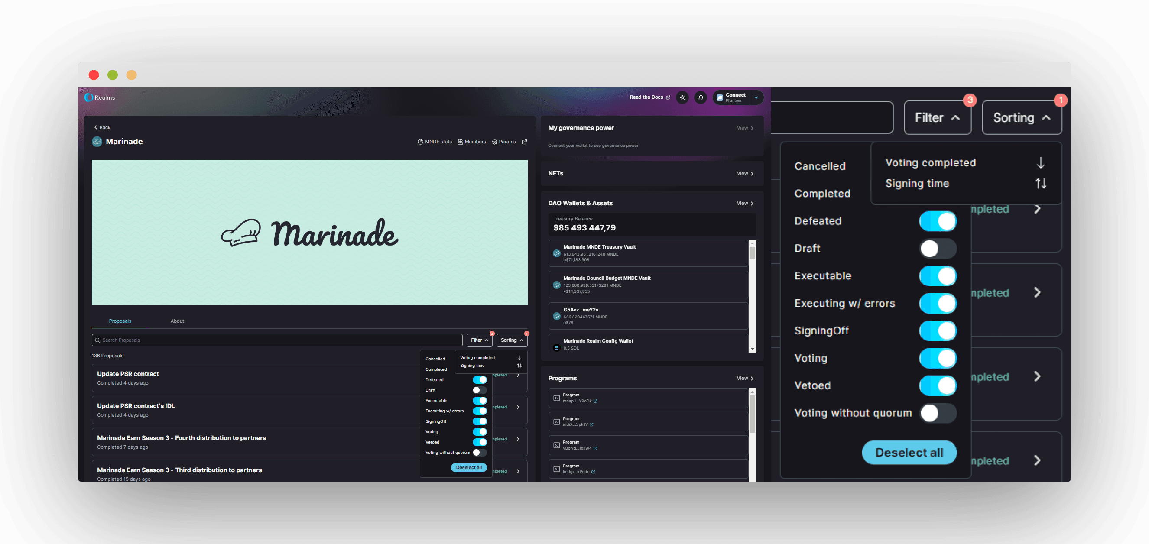This screenshot has width=1149, height=544.
Task: Open the Members people icon link
Action: pos(460,142)
